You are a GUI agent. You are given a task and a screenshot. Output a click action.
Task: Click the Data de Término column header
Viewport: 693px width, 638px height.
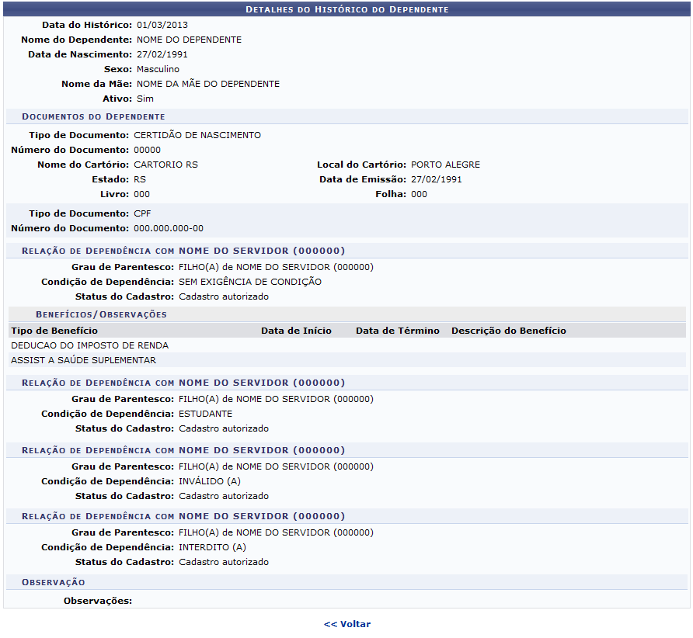click(x=397, y=331)
